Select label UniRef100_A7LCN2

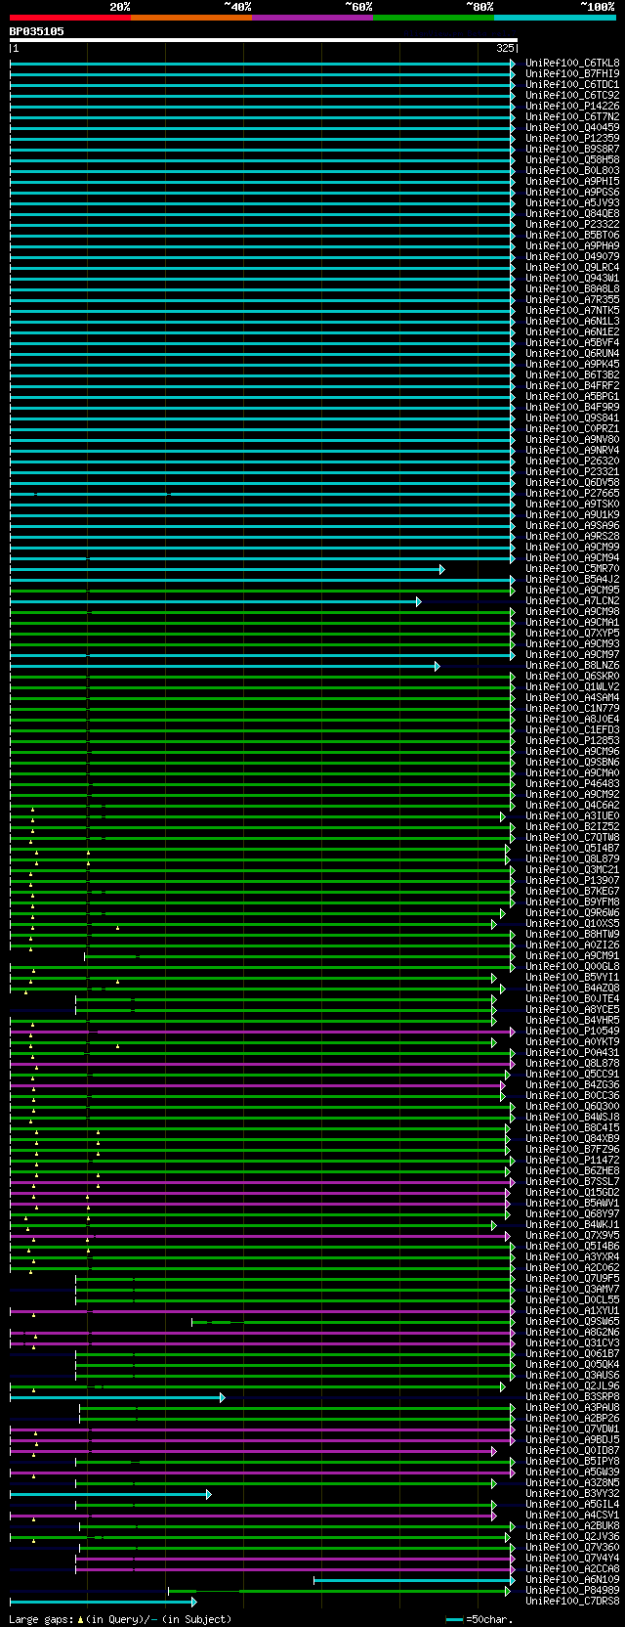[x=572, y=600]
